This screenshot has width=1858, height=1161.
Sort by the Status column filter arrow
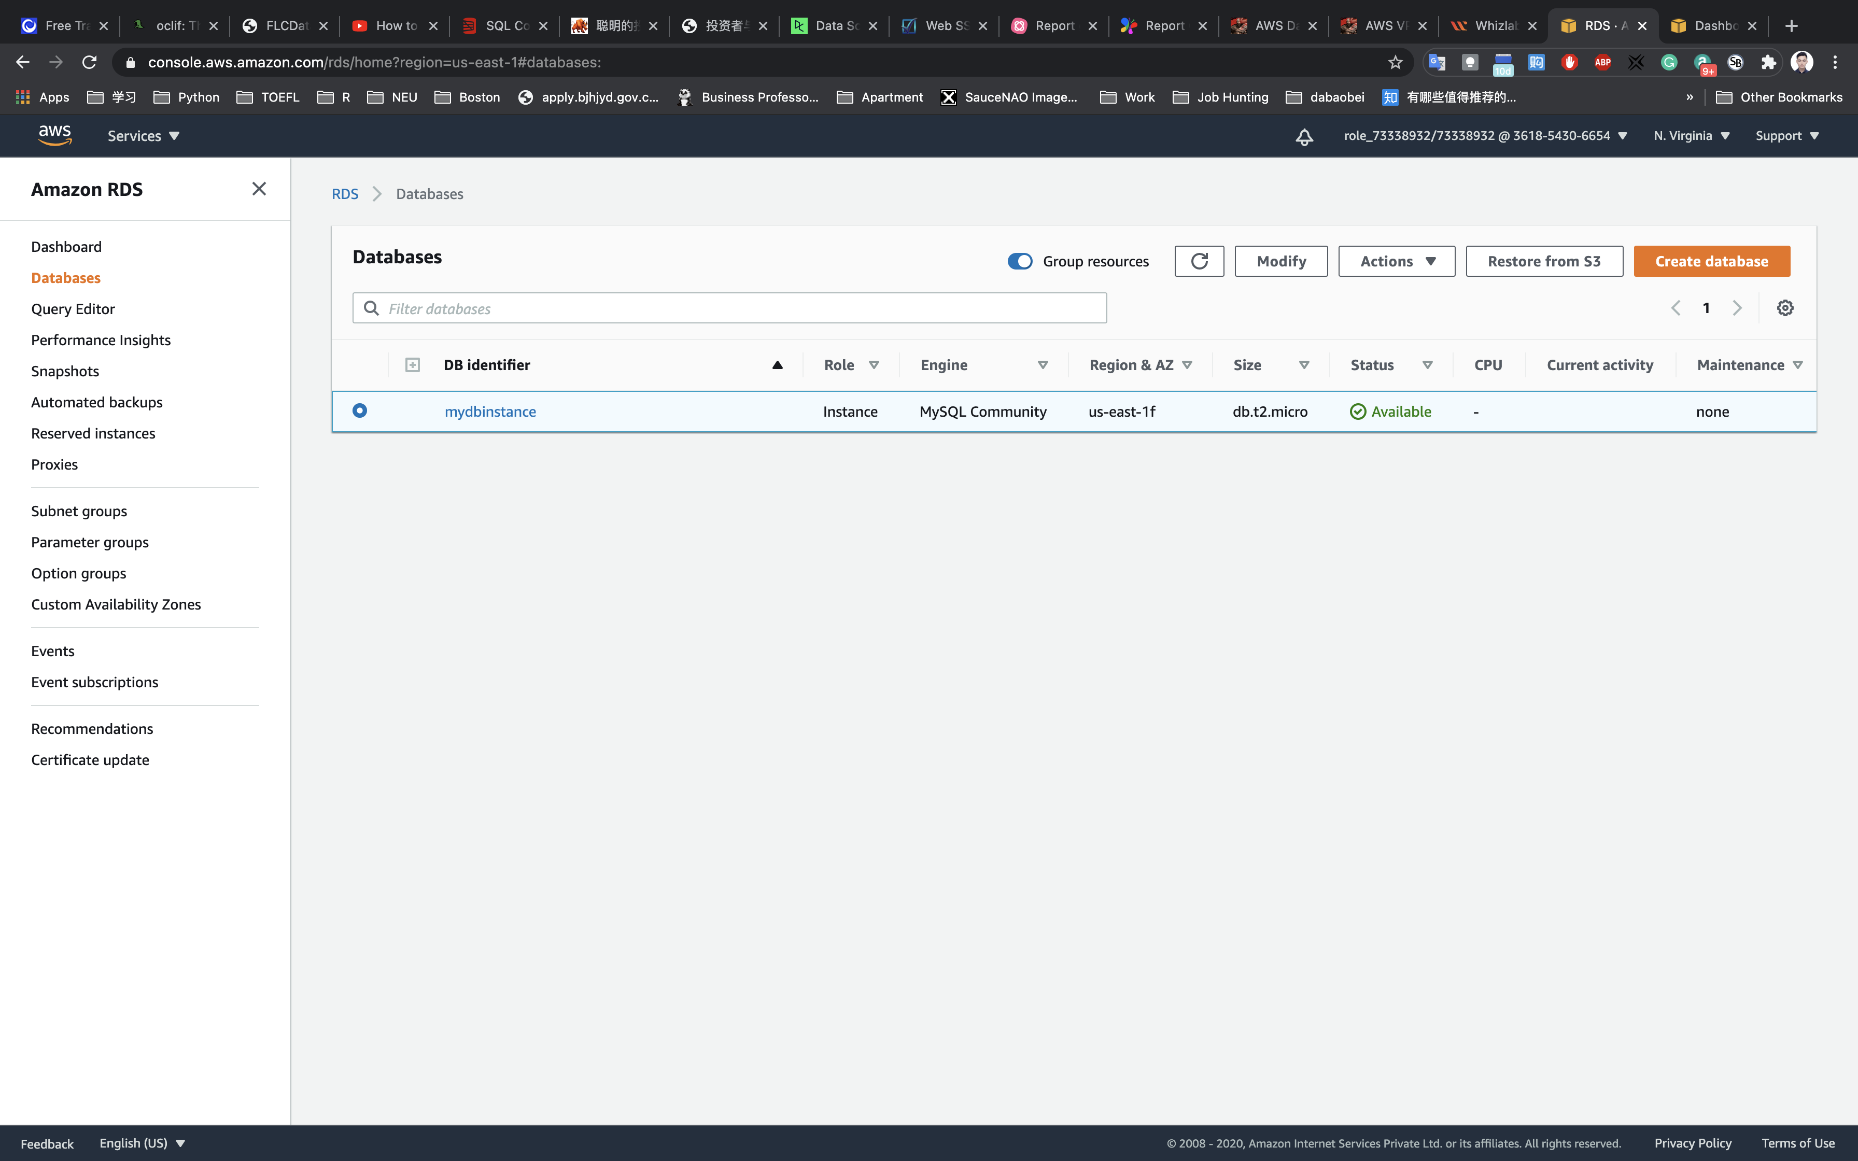[1427, 365]
